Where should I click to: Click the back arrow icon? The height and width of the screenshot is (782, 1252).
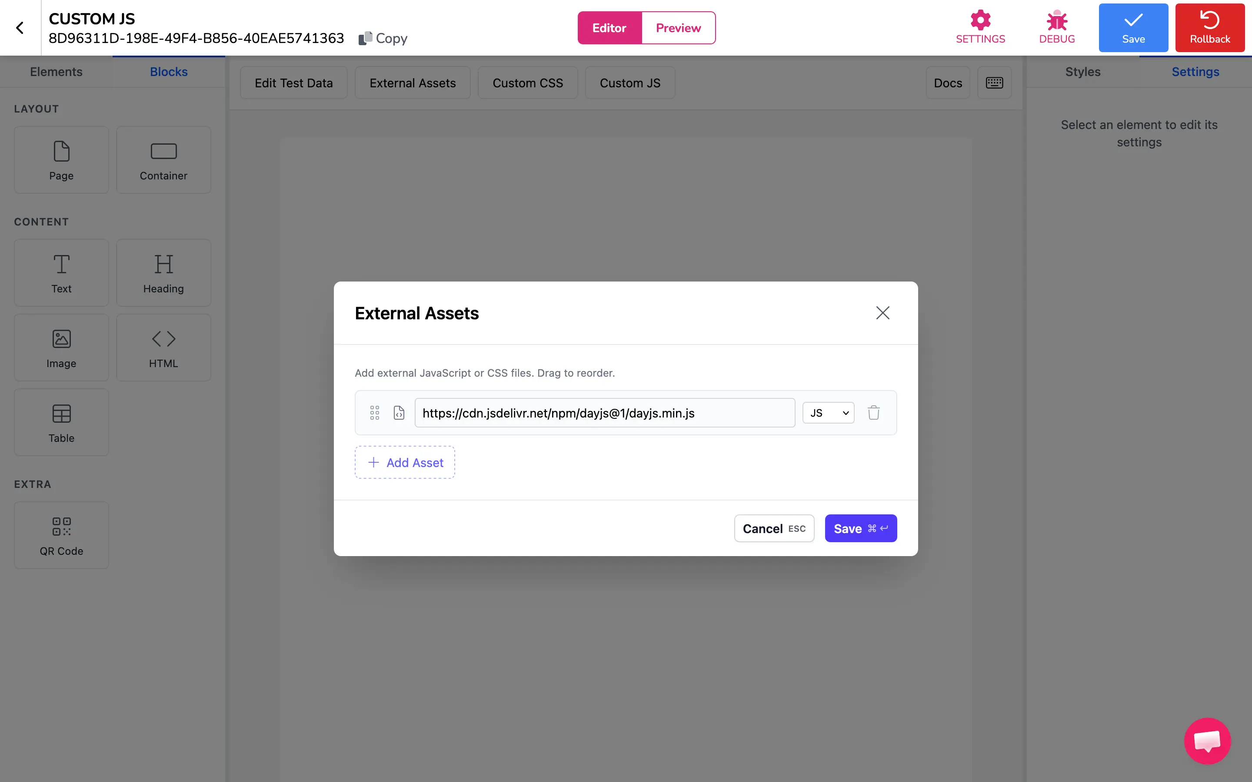20,28
